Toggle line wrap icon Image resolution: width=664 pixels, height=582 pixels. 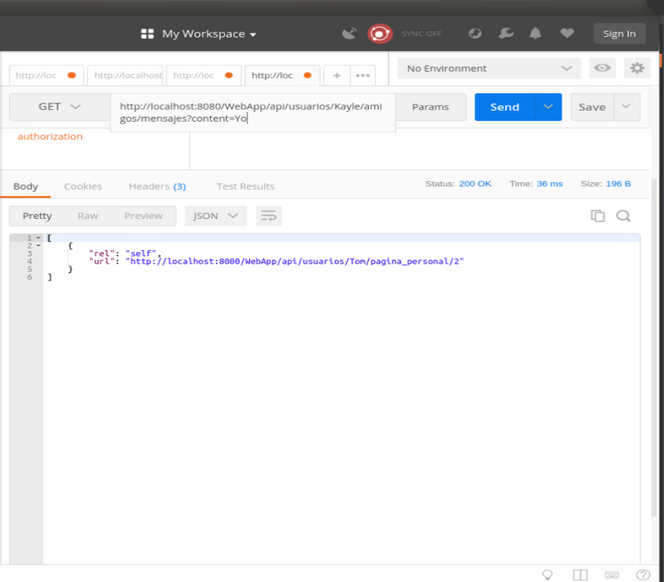(269, 216)
